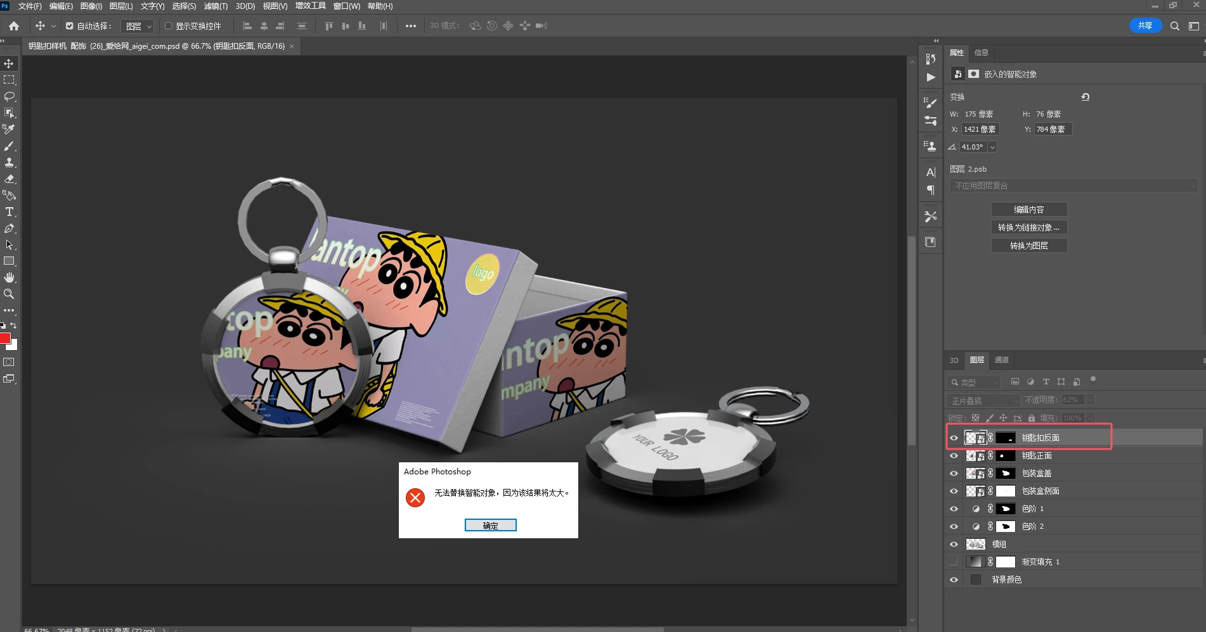Select the Type tool
The width and height of the screenshot is (1206, 632).
point(9,212)
